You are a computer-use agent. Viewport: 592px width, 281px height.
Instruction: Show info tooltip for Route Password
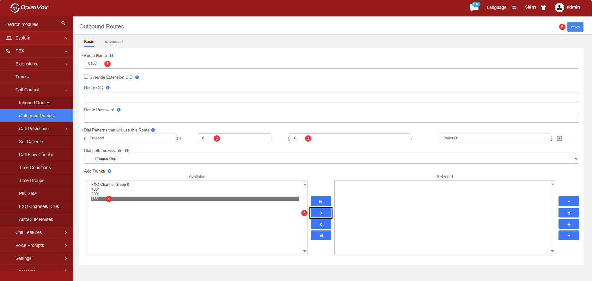119,110
